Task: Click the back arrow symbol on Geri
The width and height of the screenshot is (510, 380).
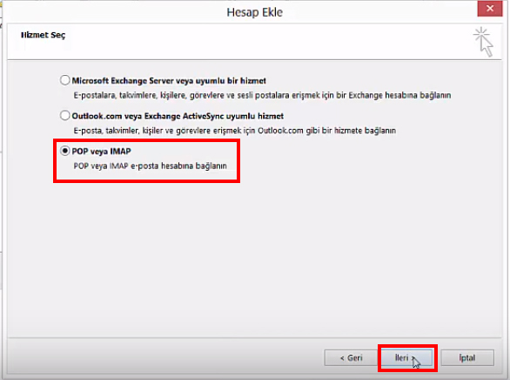Action: 342,358
